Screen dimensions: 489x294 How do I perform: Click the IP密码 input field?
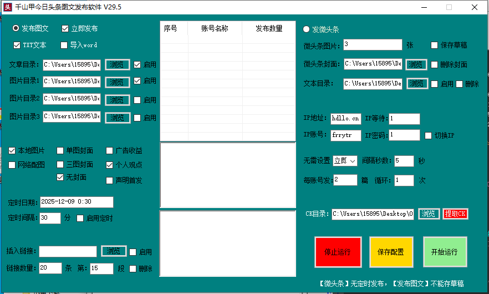click(404, 135)
